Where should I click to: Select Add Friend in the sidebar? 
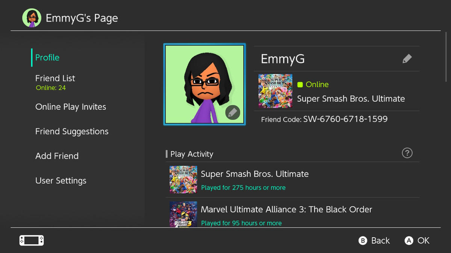[x=57, y=156]
